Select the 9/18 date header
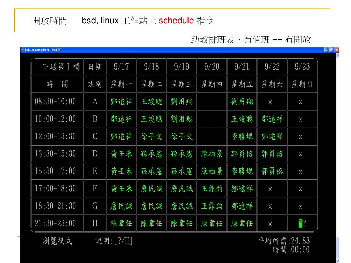Viewport: 351px width, 263px height. click(152, 67)
